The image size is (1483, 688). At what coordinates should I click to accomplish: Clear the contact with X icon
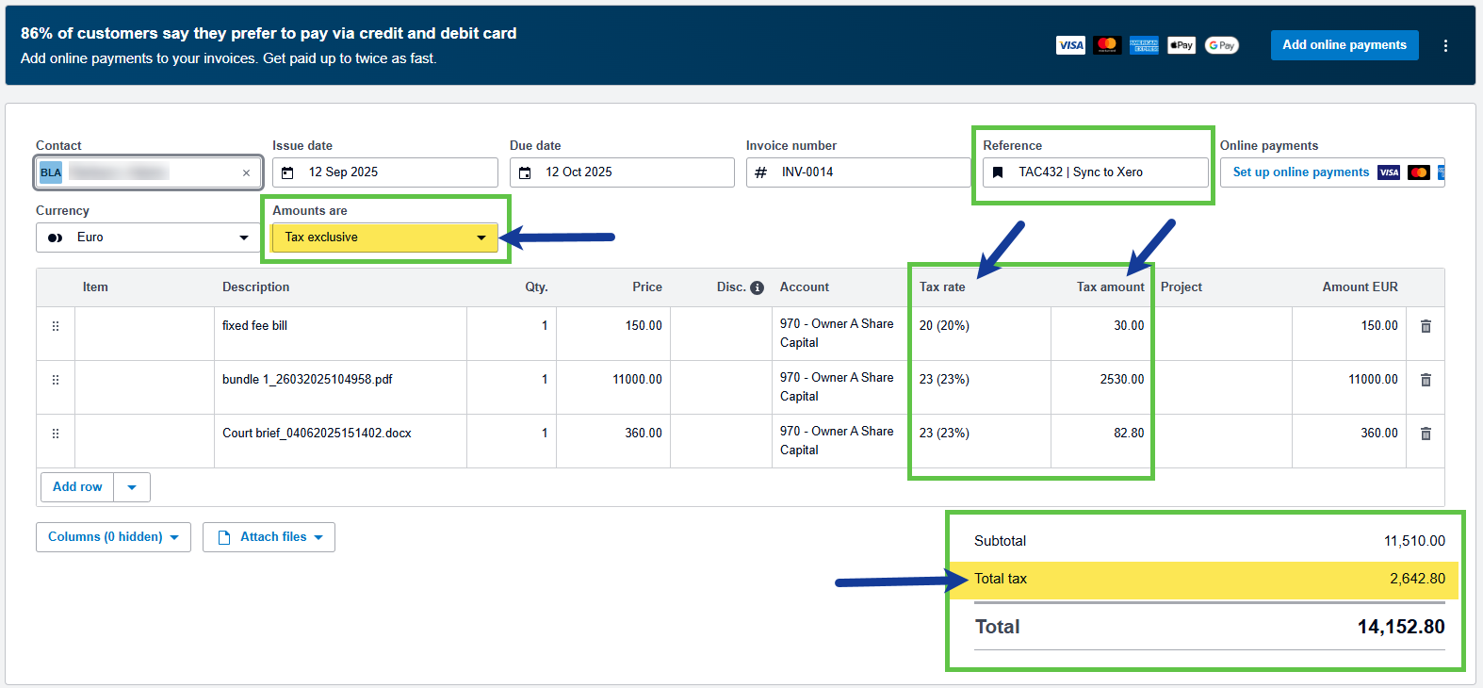coord(246,172)
